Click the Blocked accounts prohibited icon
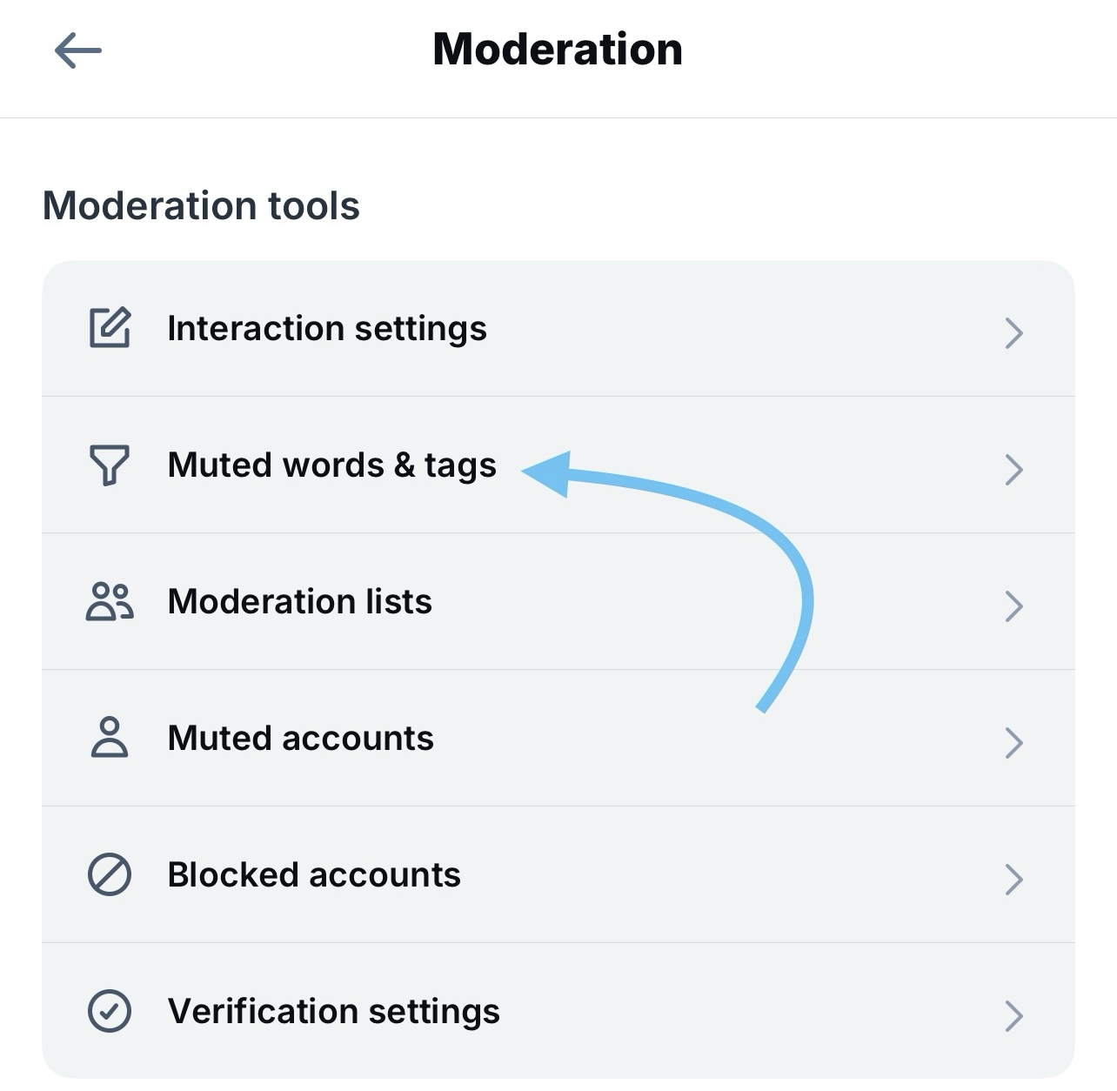1117x1091 pixels. [110, 874]
